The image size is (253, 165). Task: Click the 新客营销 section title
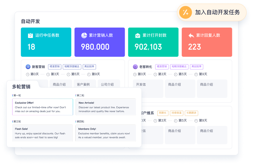click(x=38, y=67)
